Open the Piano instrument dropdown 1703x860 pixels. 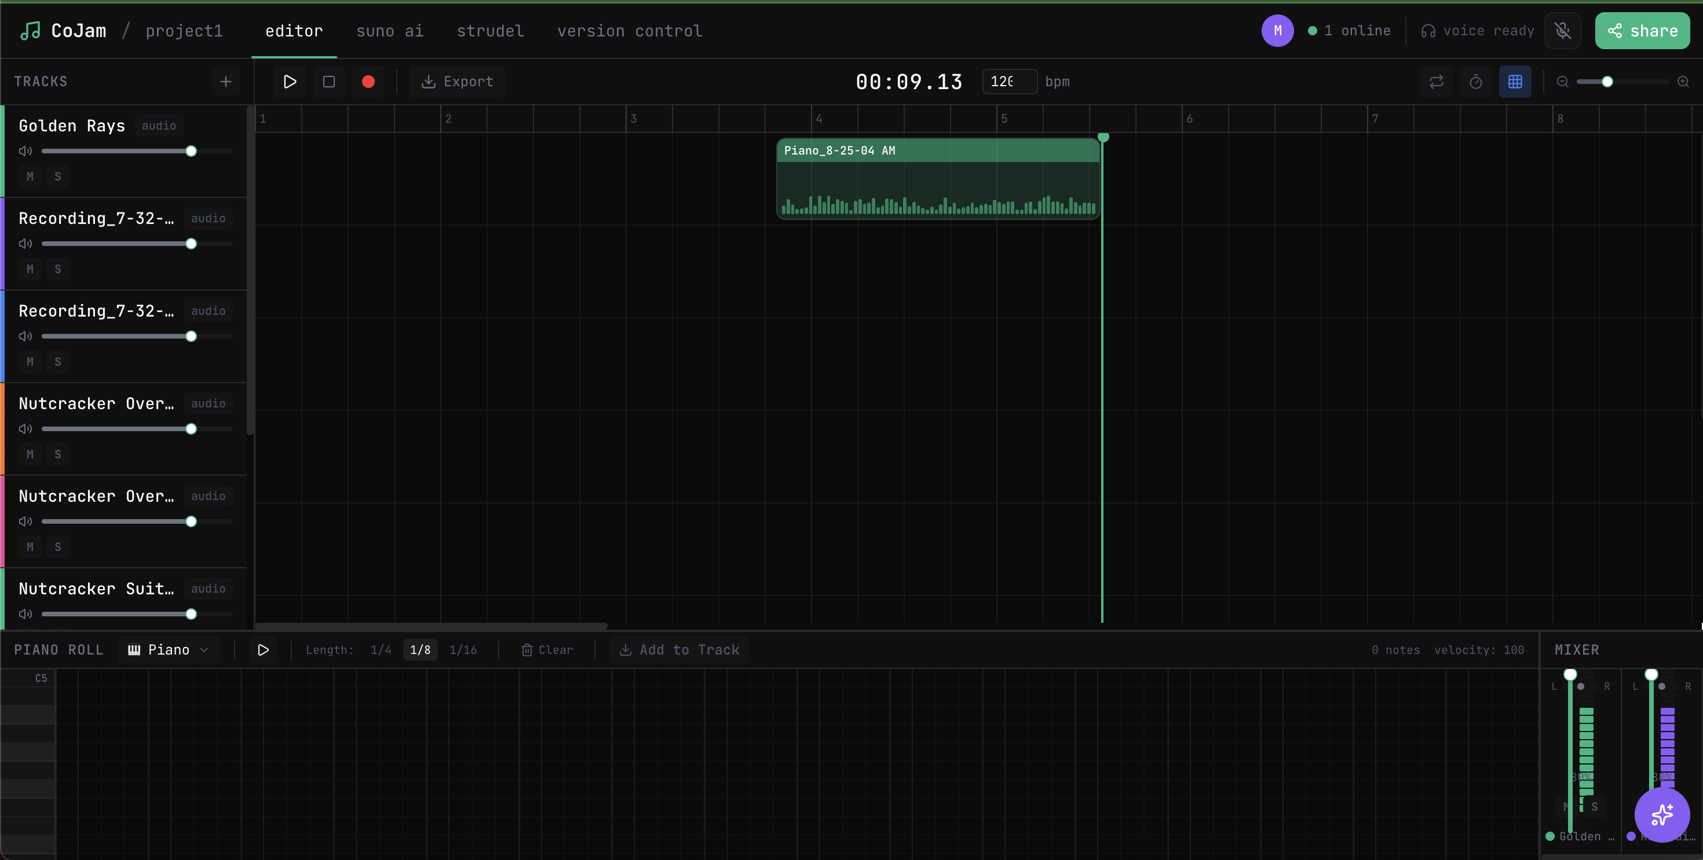(169, 649)
